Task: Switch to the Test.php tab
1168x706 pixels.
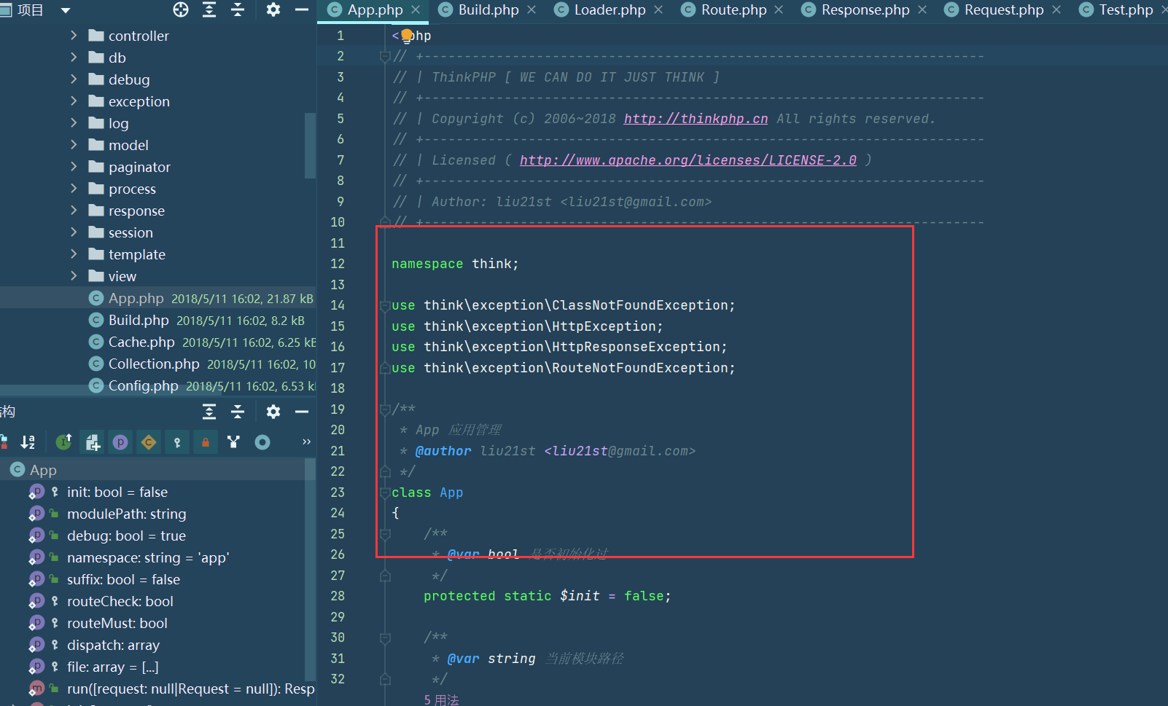Action: [x=1126, y=9]
